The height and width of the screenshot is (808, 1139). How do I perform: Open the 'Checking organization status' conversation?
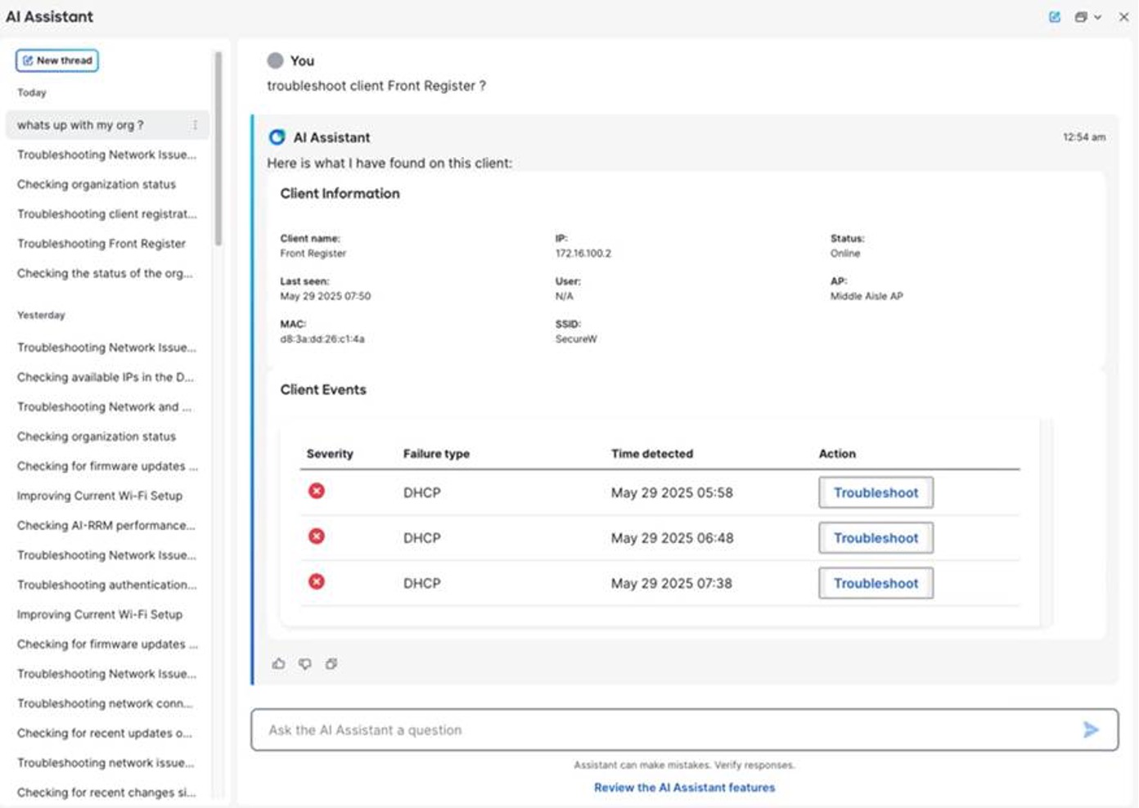click(x=97, y=184)
